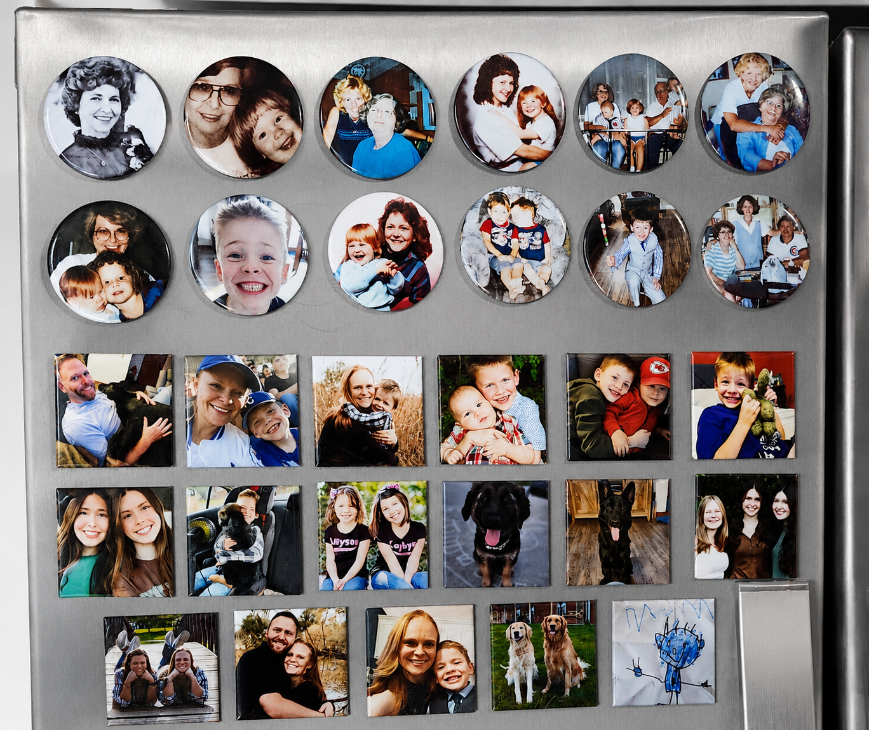Select magnet of two girls lying on dock

pyautogui.click(x=162, y=668)
